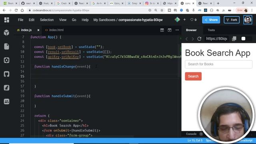Image resolution: width=256 pixels, height=144 pixels.
Task: Switch to the Tests panel tab
Action: click(x=211, y=30)
